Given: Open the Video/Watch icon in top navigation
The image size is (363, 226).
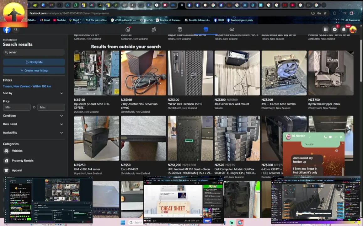Looking at the screenshot, I should (x=180, y=30).
